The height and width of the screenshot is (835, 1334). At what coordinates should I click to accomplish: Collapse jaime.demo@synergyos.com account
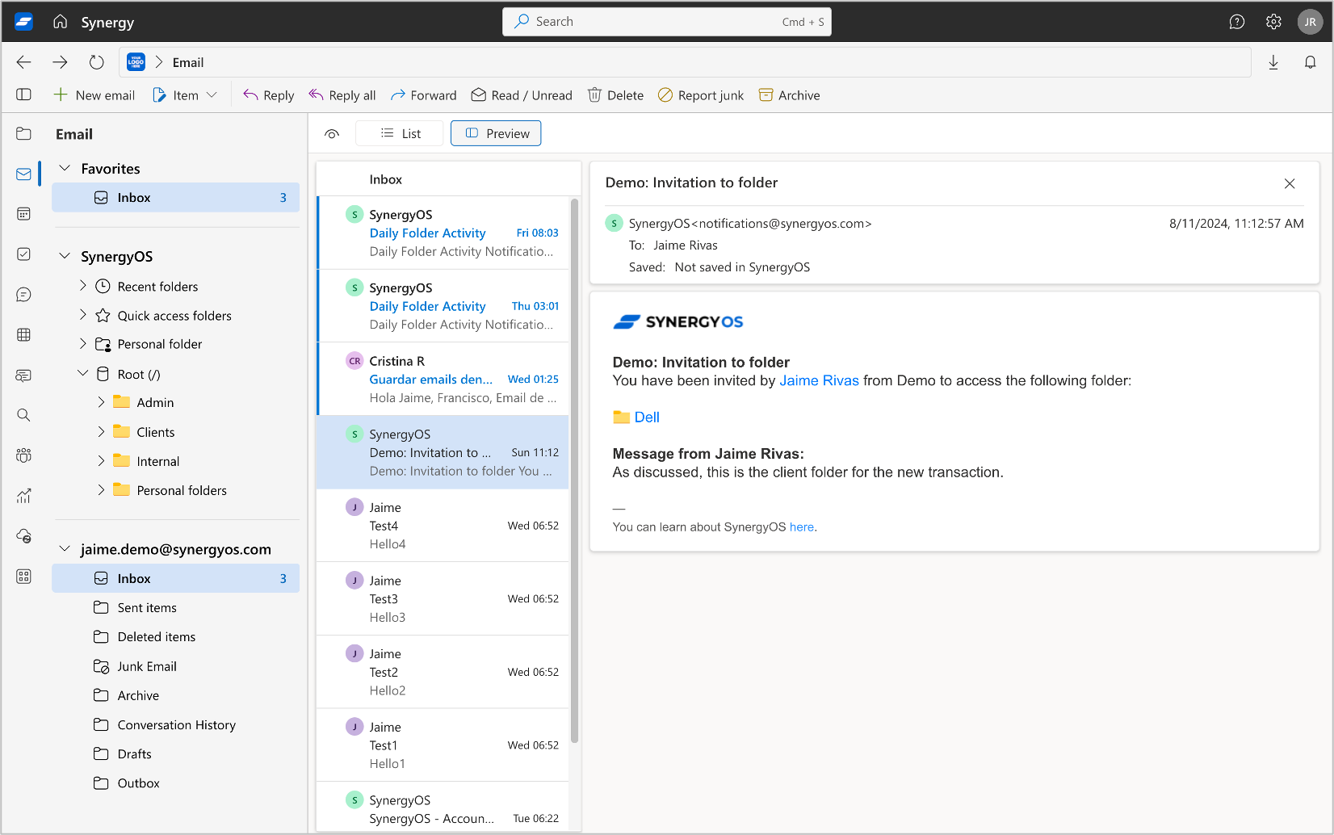[65, 549]
